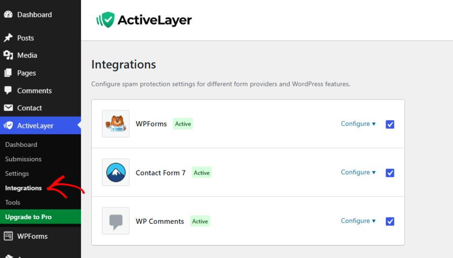Click the ActiveLayer header wordmark
Screen dimensions: 453x258
pos(155,20)
